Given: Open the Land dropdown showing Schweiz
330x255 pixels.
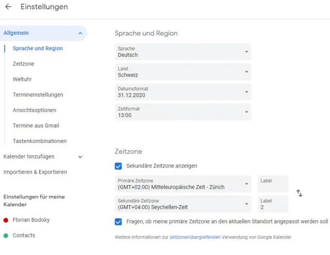Looking at the screenshot, I should (x=183, y=72).
